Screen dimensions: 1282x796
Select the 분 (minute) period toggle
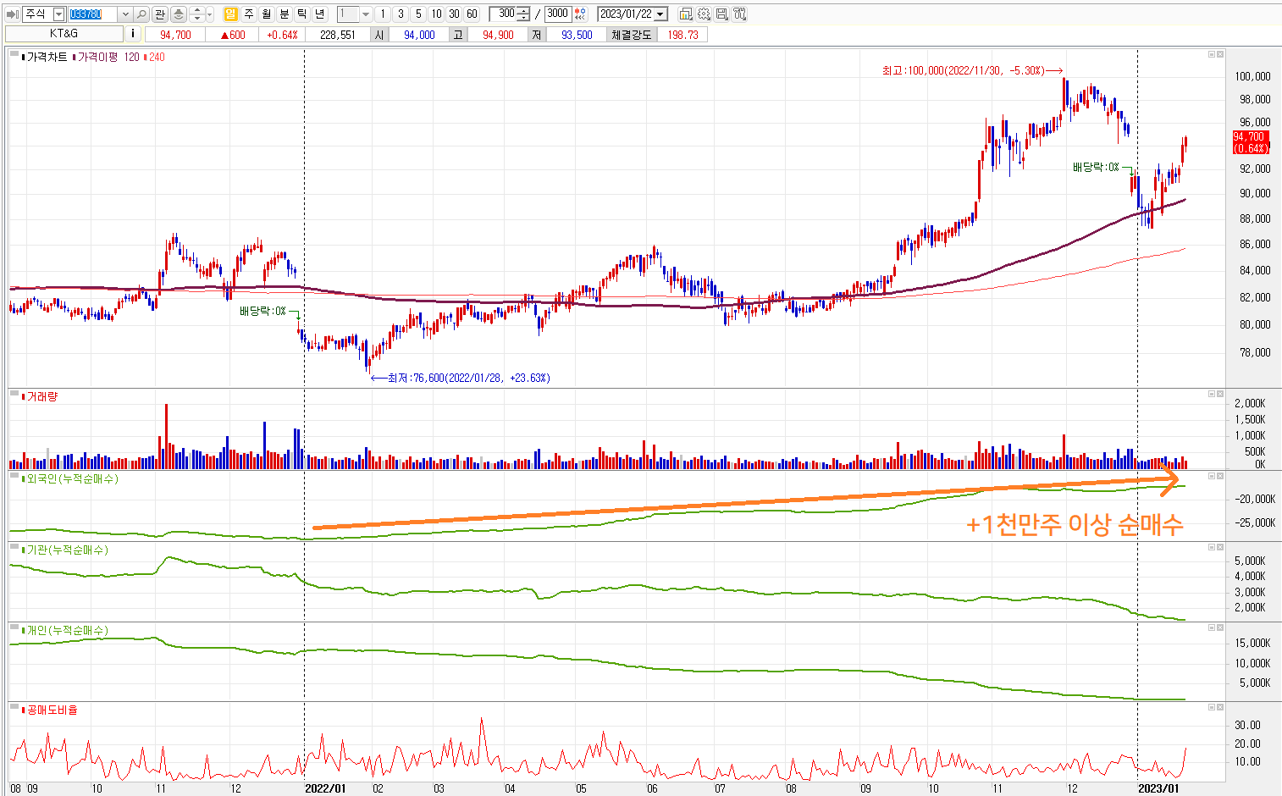[x=285, y=14]
